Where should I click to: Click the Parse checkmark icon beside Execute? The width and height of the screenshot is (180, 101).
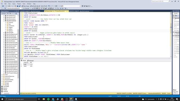pyautogui.click(x=33, y=8)
